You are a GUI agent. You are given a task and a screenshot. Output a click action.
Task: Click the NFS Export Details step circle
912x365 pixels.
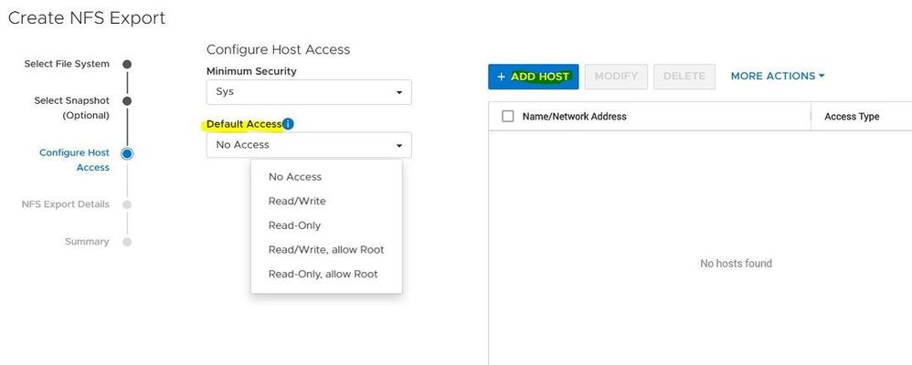(127, 204)
